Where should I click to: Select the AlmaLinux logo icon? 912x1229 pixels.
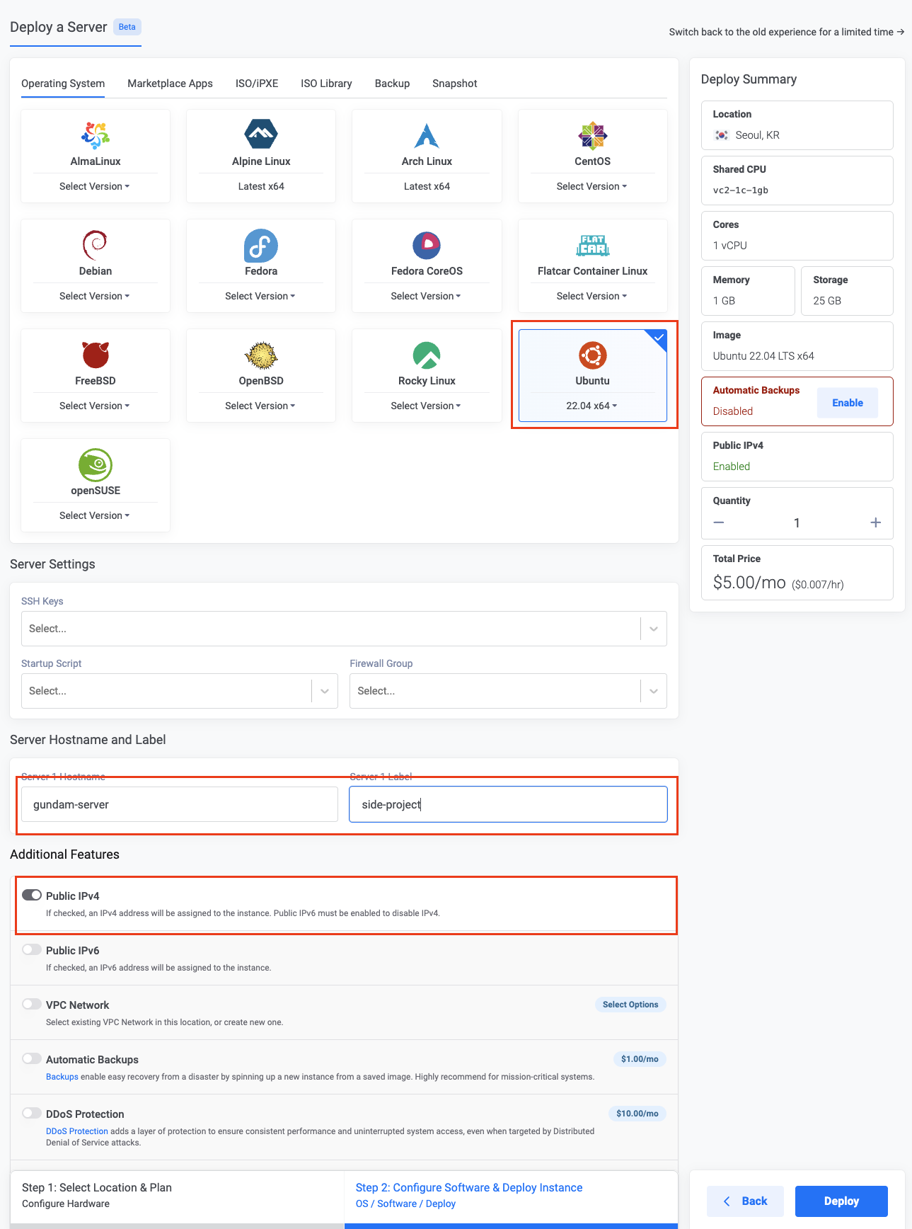[96, 135]
